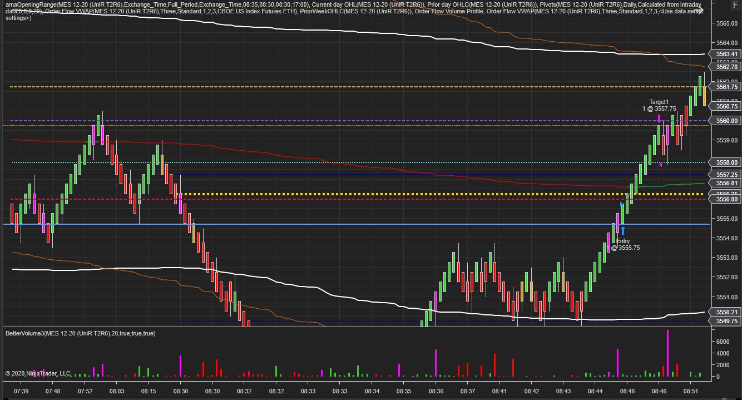
Task: Select the thick yellow dotted horizontal line
Action: [444, 194]
